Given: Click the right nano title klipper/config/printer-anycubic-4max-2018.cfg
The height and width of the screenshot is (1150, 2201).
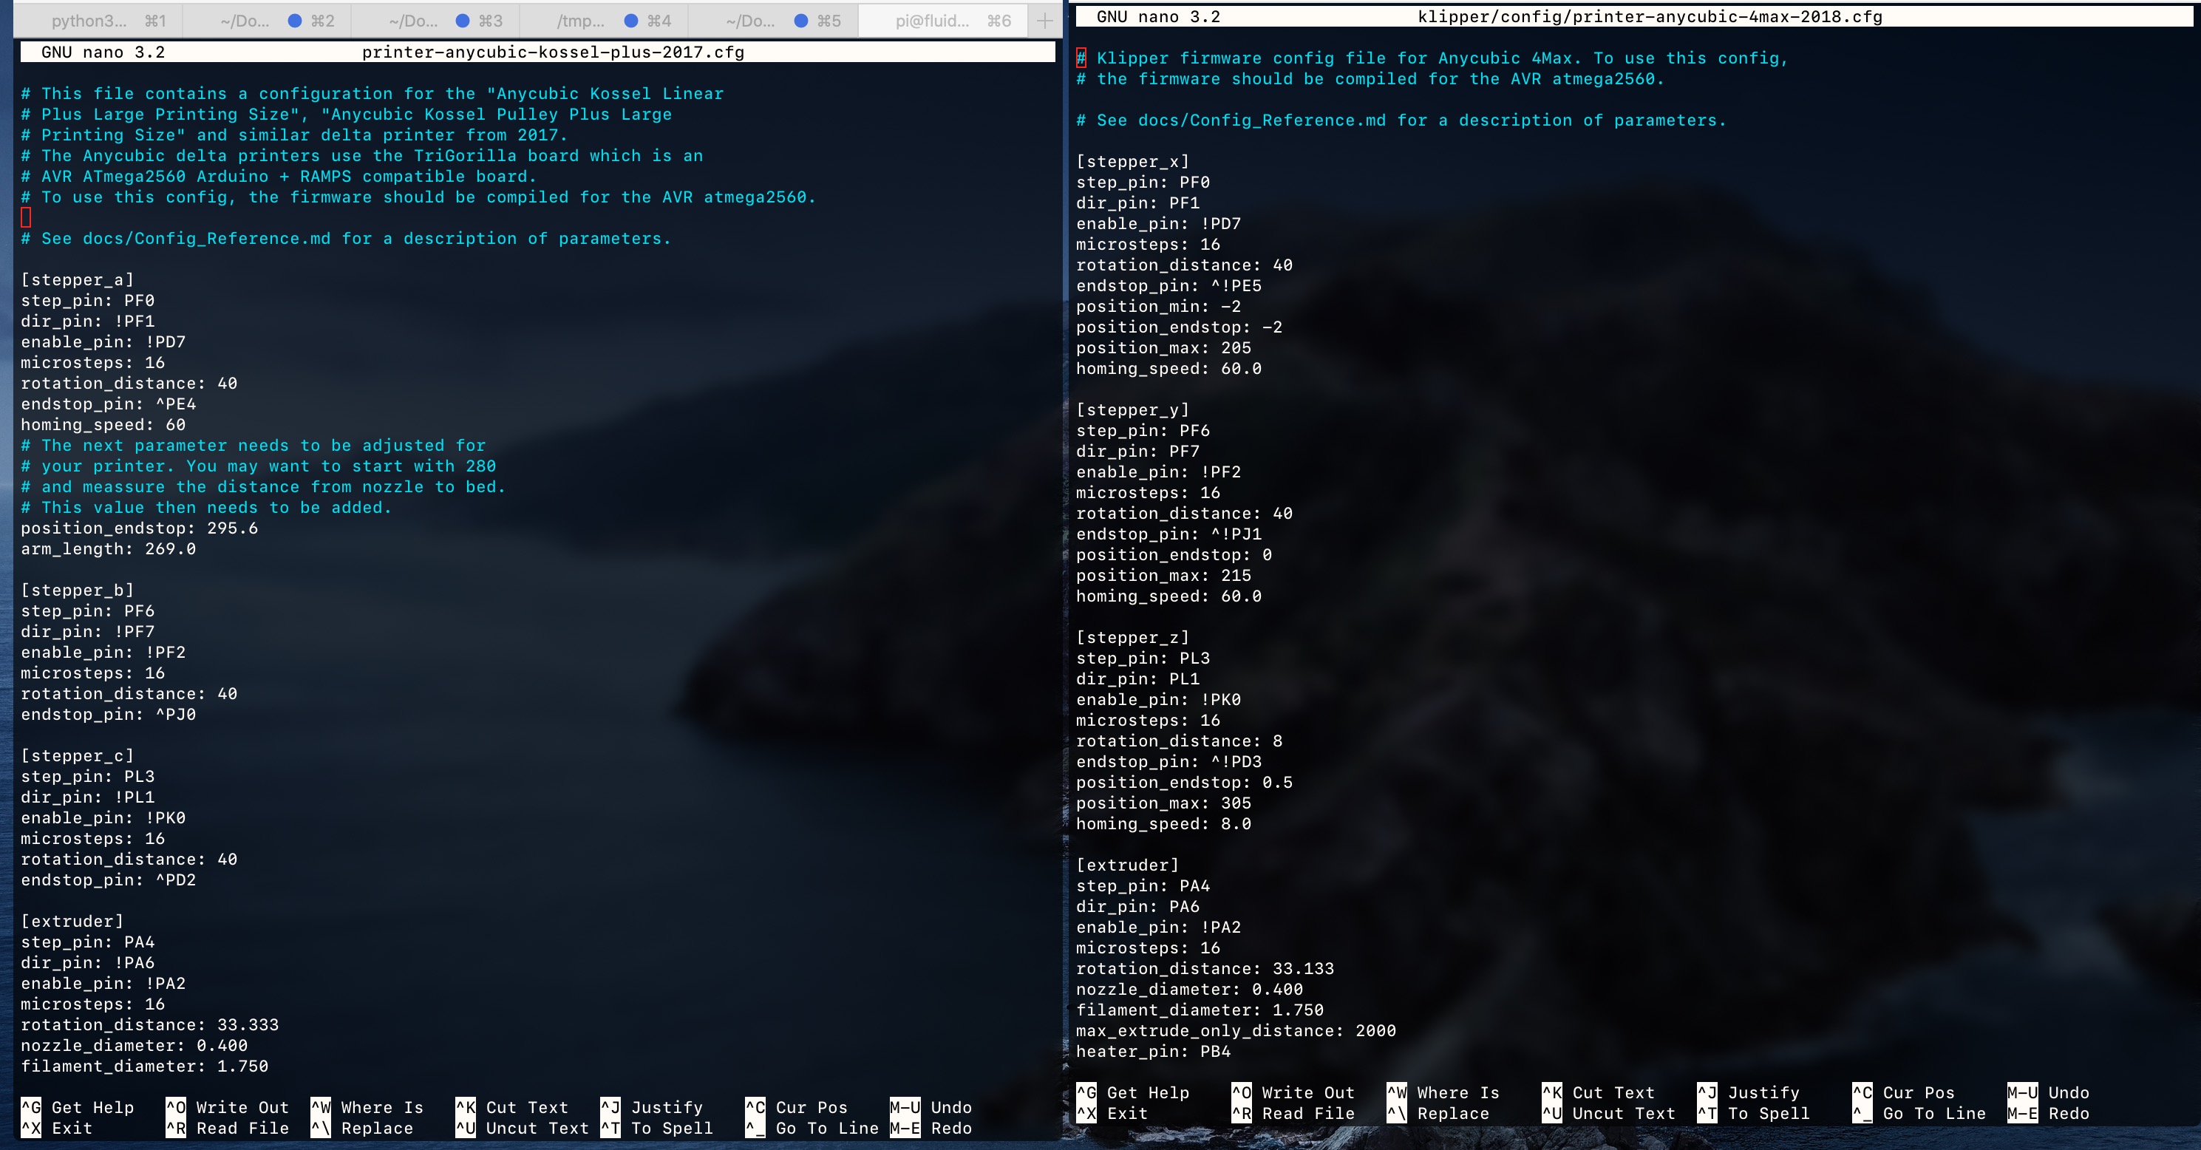Looking at the screenshot, I should tap(1649, 16).
